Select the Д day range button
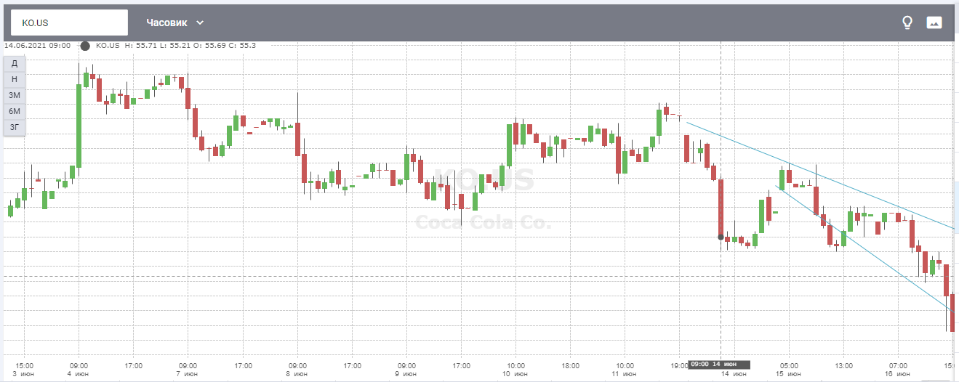Viewport: 959px width, 382px height. click(x=15, y=63)
